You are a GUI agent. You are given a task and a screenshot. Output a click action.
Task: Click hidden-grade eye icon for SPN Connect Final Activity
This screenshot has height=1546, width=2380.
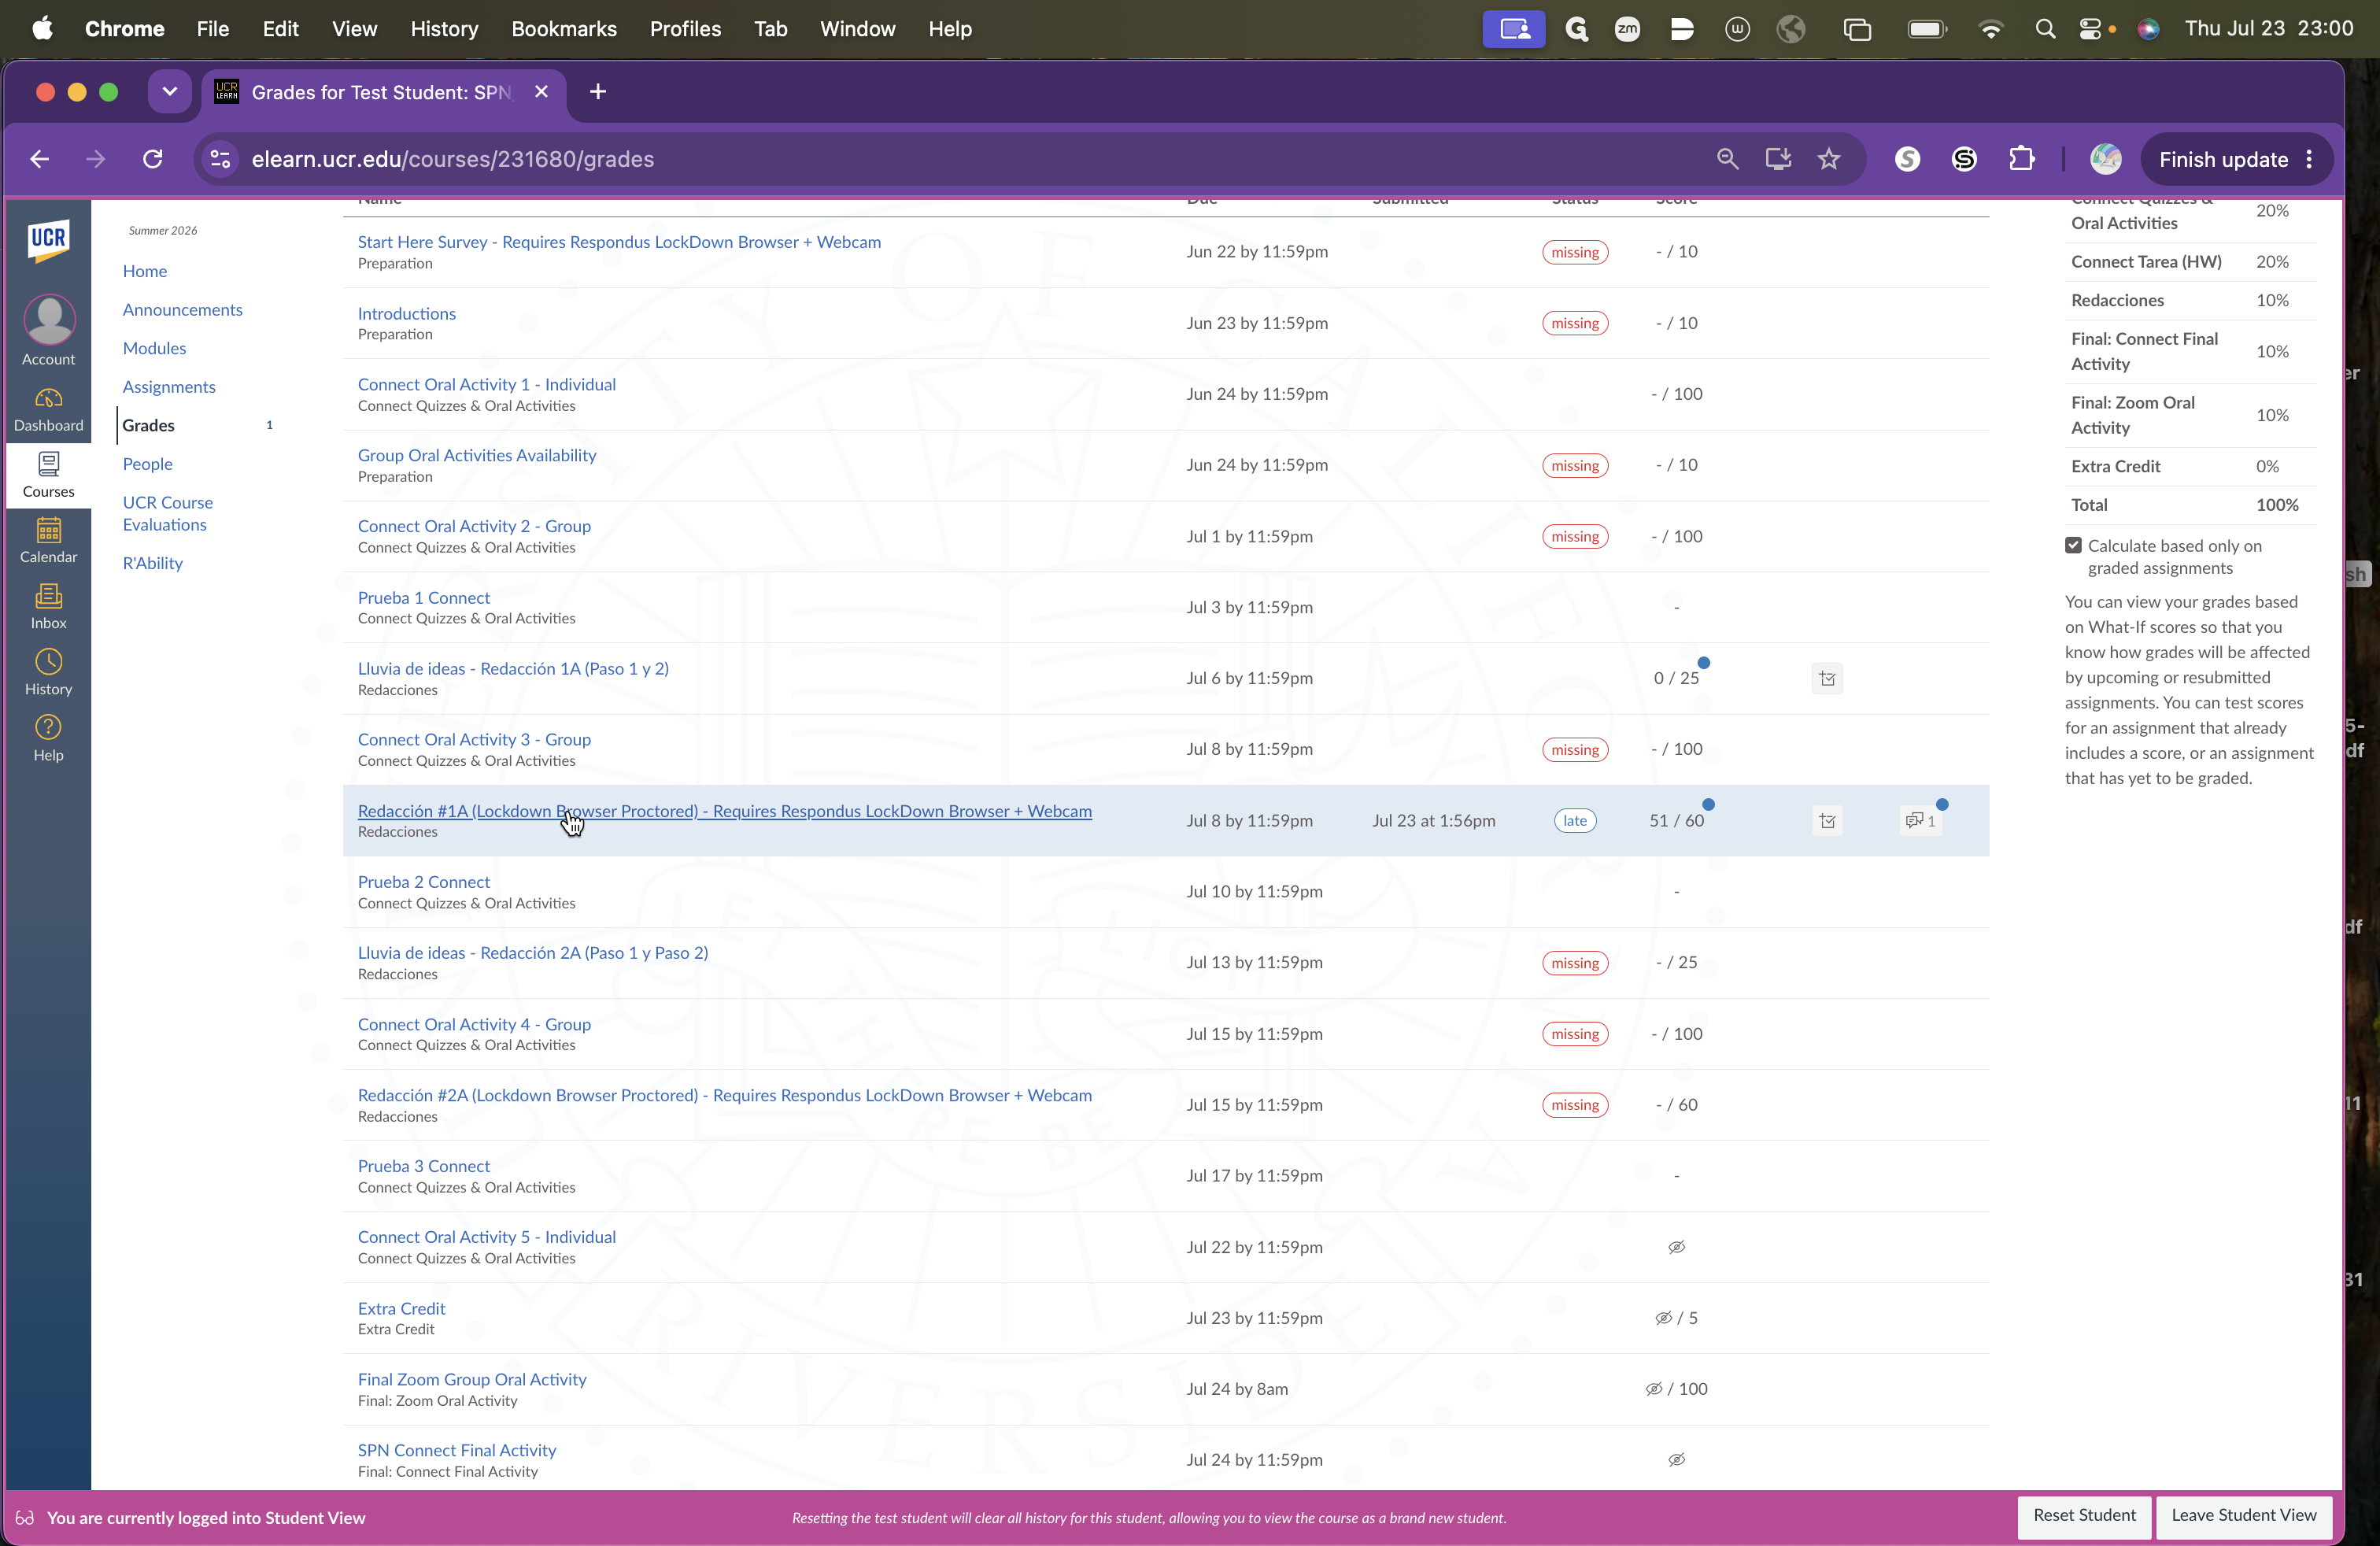pyautogui.click(x=1677, y=1460)
